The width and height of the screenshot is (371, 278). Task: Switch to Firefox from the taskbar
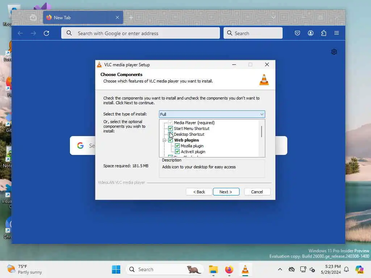click(229, 269)
